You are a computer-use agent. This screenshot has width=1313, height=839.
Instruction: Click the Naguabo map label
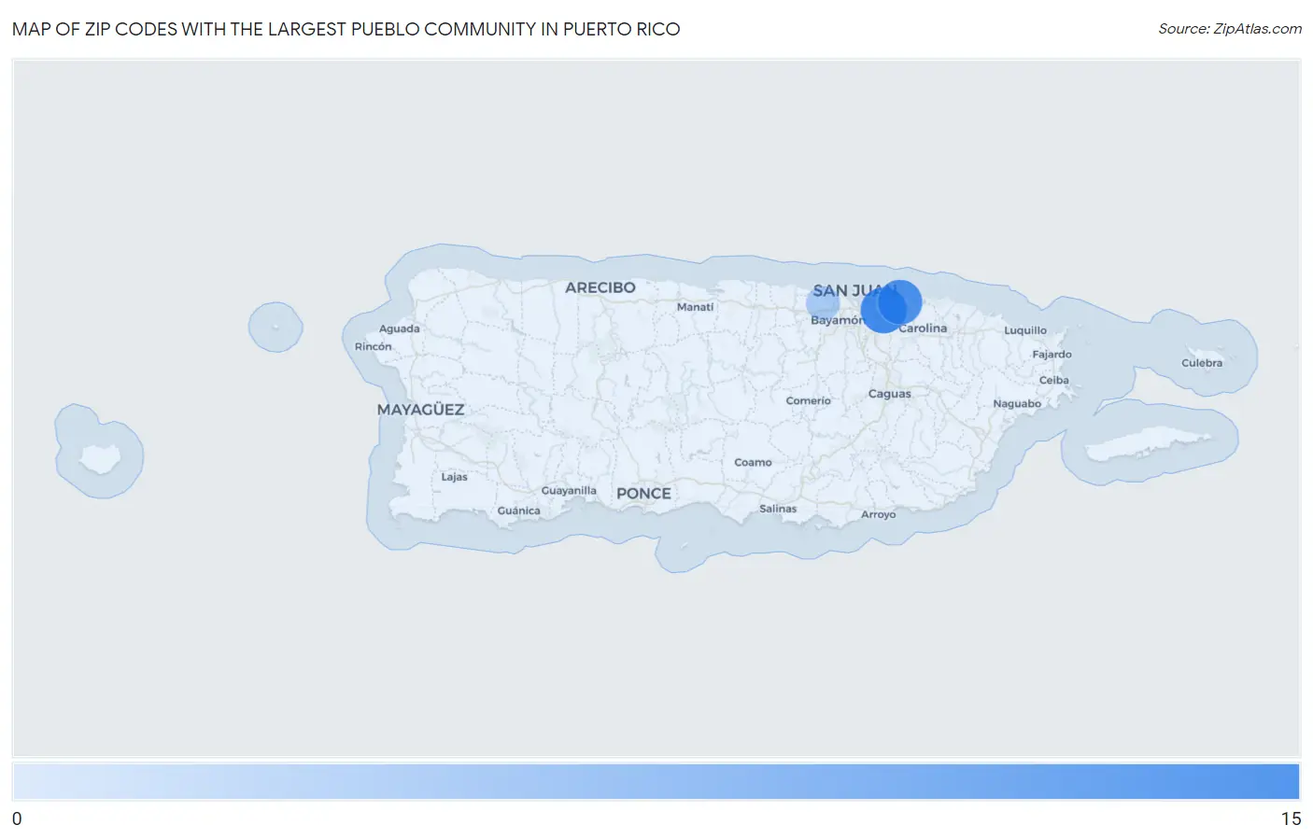coord(1017,404)
